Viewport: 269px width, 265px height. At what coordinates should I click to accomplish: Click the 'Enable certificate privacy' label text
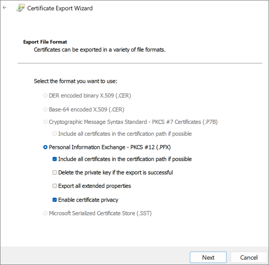tap(88, 200)
